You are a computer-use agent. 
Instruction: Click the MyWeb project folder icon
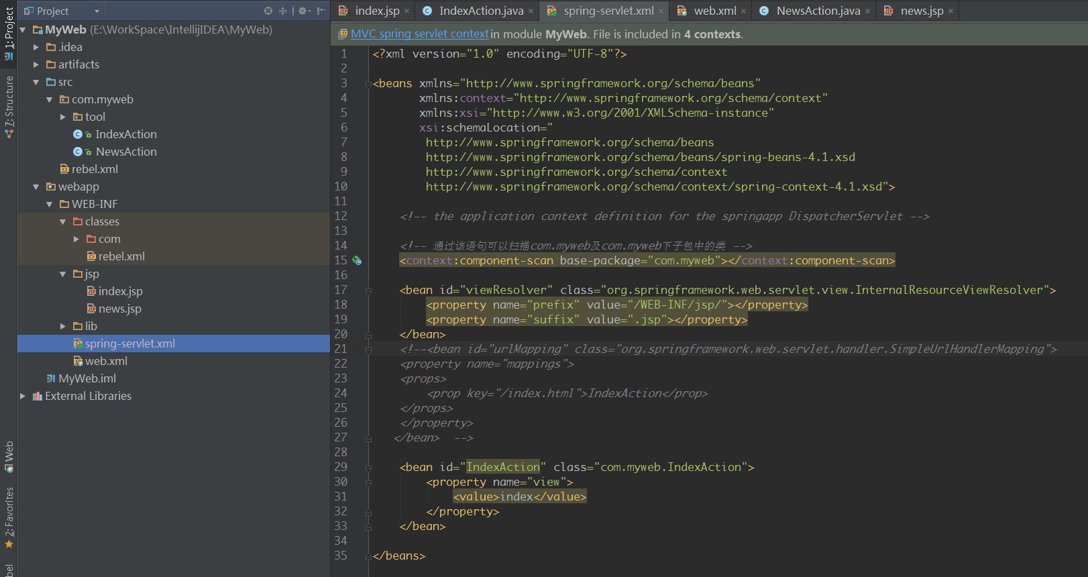[x=38, y=30]
